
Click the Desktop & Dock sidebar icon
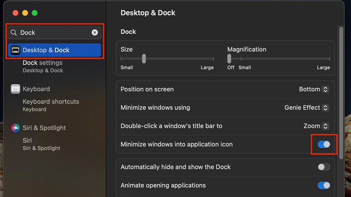pyautogui.click(x=15, y=50)
